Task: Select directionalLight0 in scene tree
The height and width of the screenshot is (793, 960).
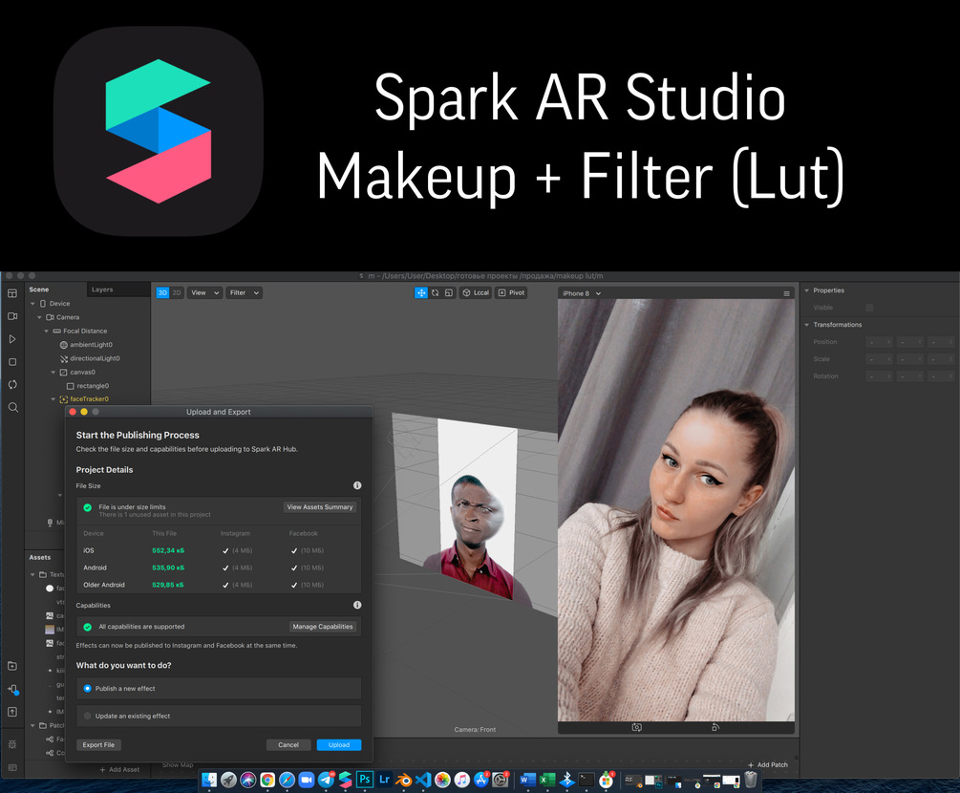Action: (95, 358)
